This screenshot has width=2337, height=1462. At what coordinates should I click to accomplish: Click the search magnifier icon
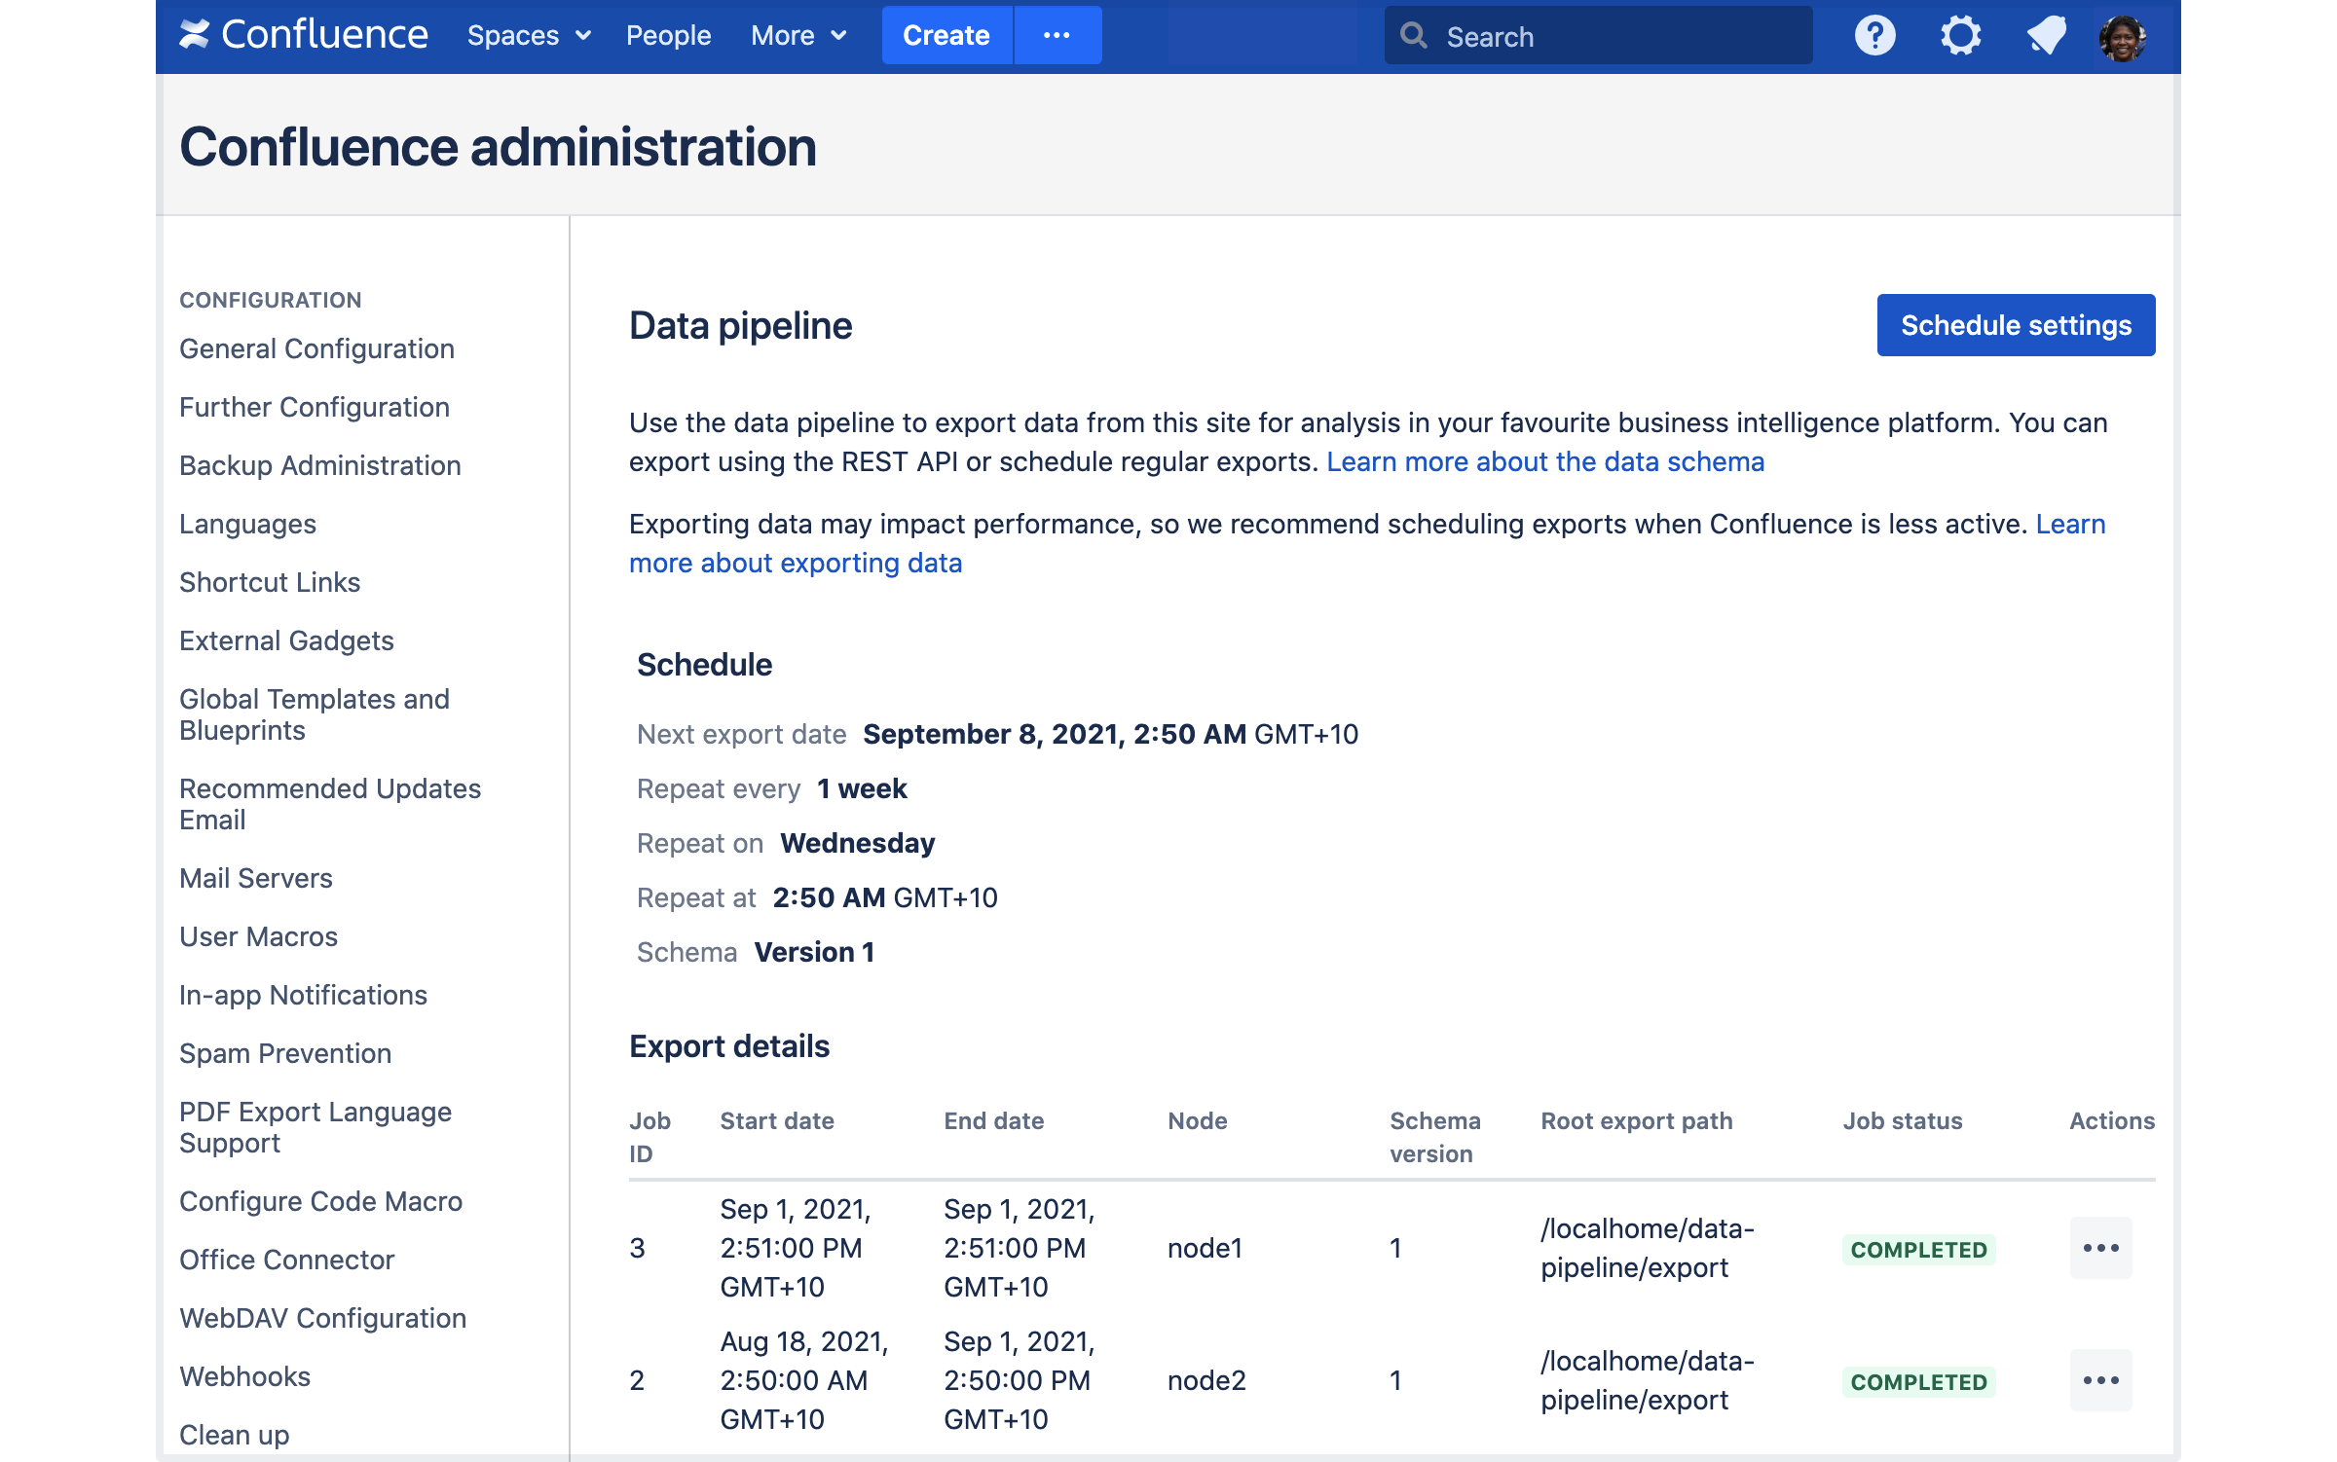coord(1414,36)
